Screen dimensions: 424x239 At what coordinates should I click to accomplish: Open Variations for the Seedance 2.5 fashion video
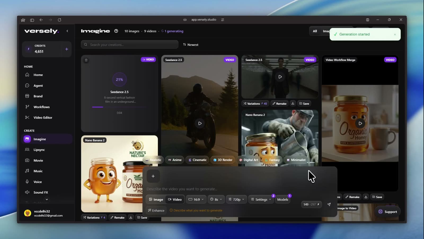255,104
